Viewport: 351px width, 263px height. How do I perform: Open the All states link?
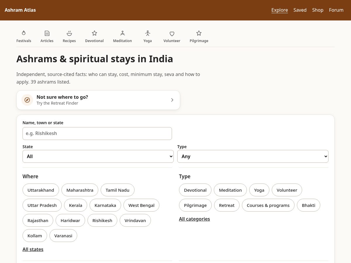[x=33, y=249]
